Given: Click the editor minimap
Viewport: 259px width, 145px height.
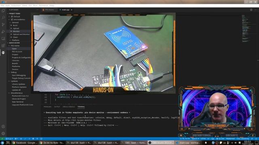Looking at the screenshot, I should [246, 29].
